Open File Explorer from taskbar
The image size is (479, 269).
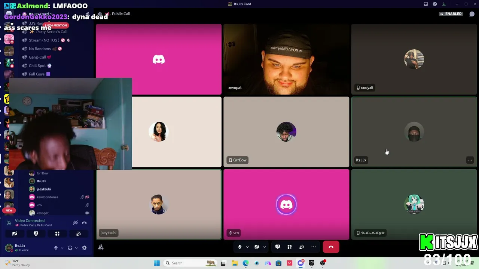click(x=235, y=263)
